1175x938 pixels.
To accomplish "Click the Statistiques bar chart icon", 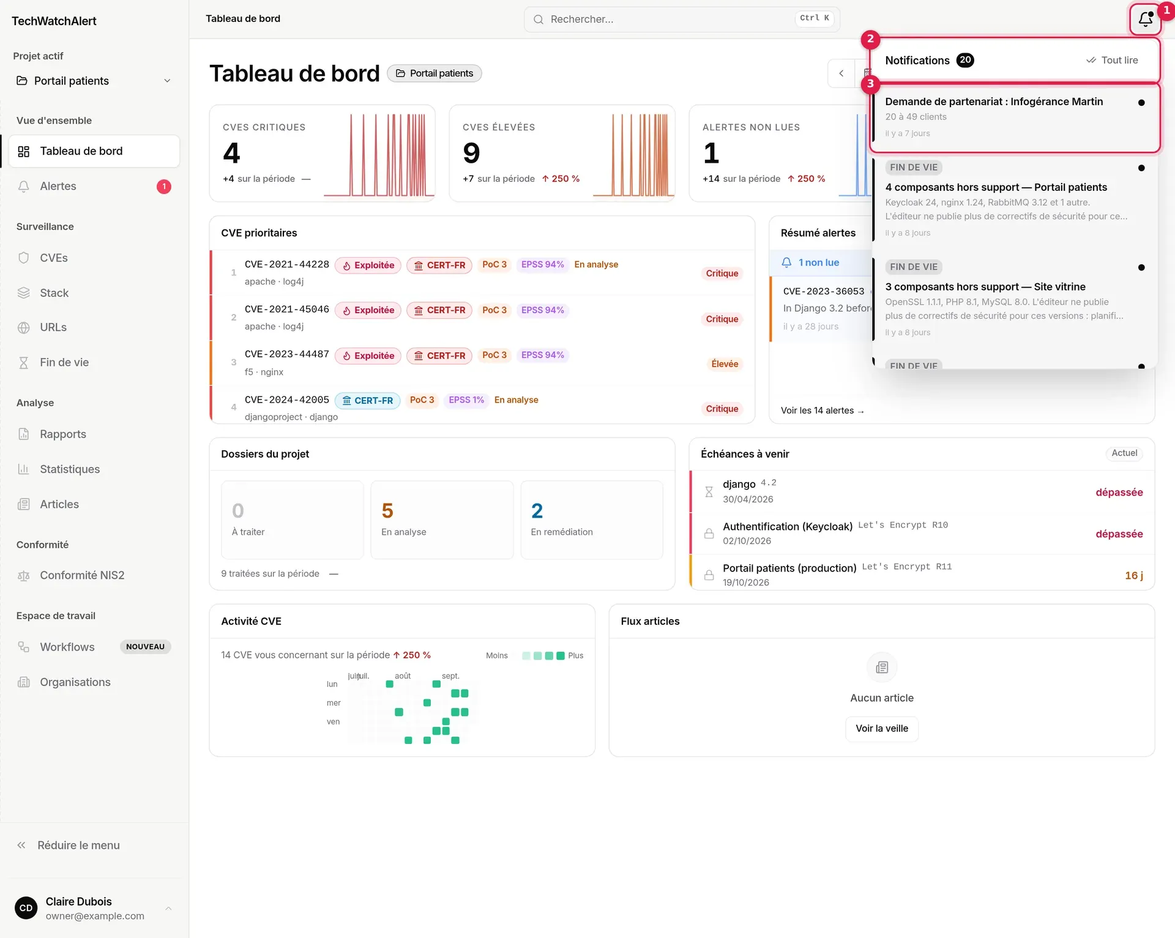I will tap(24, 469).
